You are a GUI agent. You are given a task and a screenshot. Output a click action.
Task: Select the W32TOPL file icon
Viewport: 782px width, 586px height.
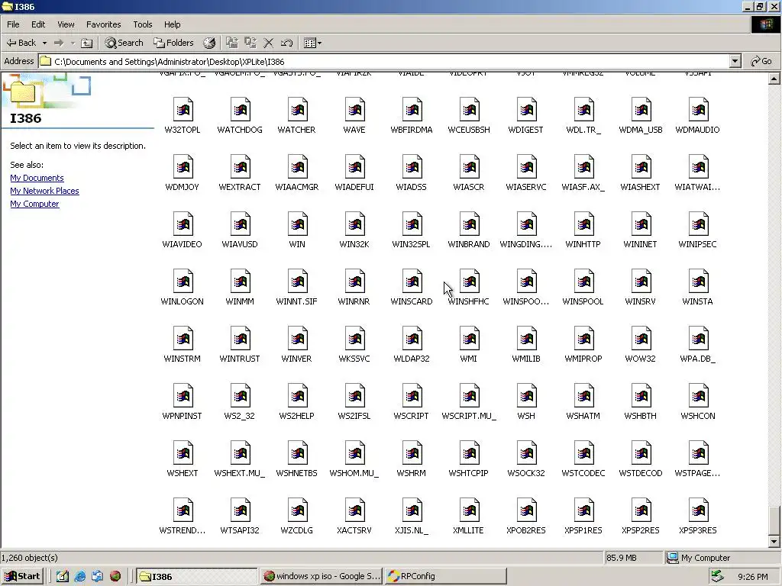183,108
